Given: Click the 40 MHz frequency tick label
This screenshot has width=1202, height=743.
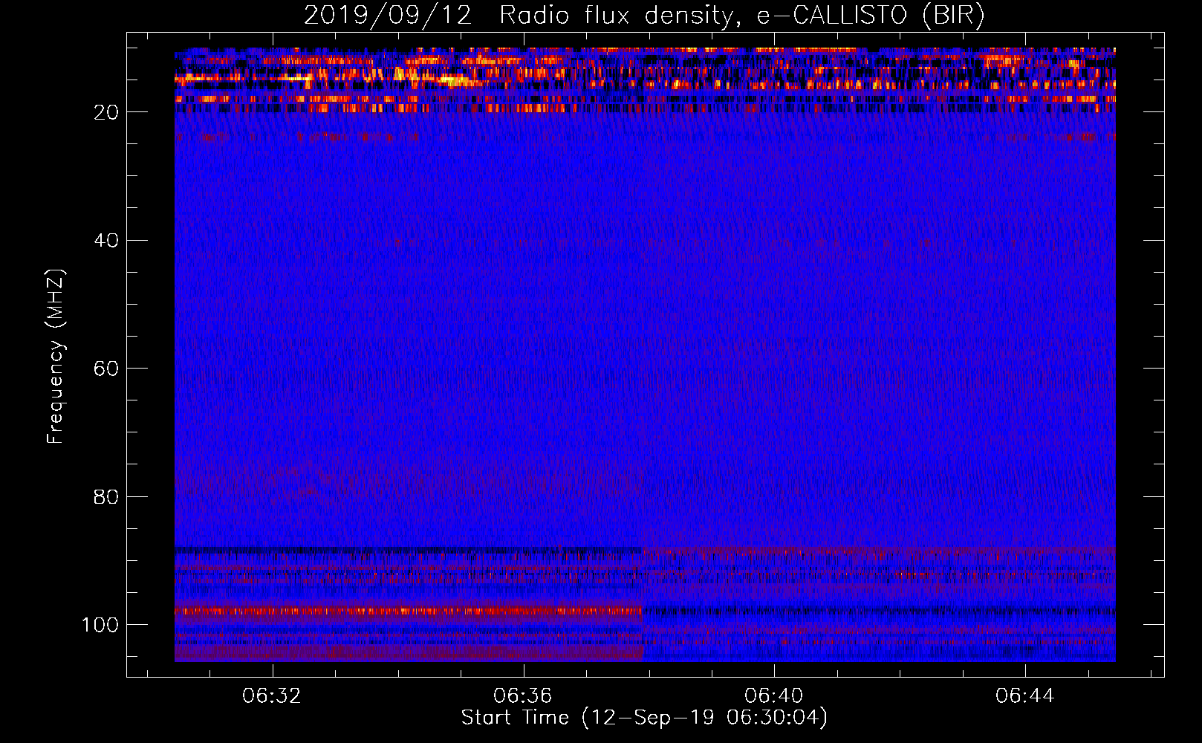Looking at the screenshot, I should click(106, 241).
